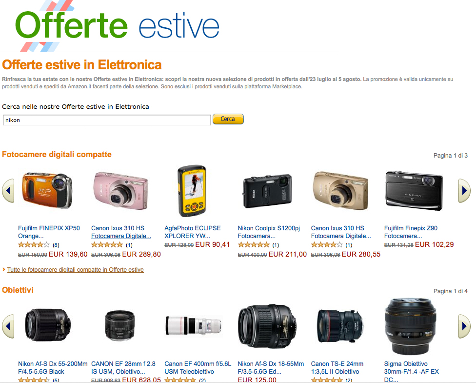Click the black Fujifilm Finepix Z90 image
This screenshot has width=476, height=383.
click(x=414, y=190)
